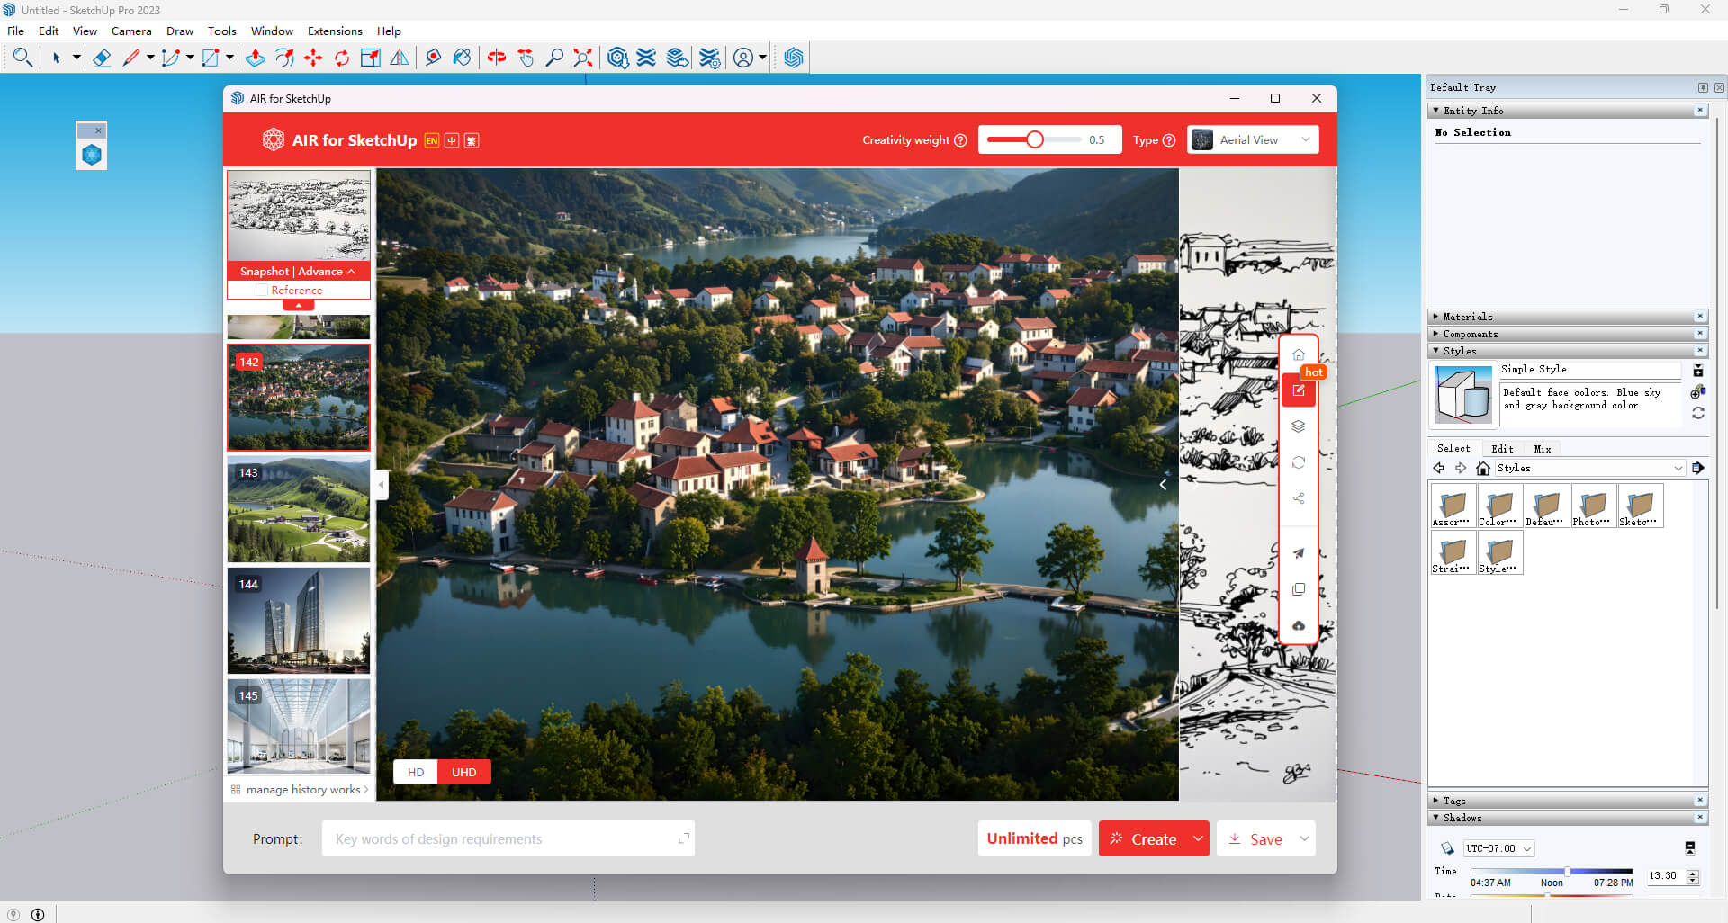
Task: Activate the Rotate tool
Action: [342, 58]
